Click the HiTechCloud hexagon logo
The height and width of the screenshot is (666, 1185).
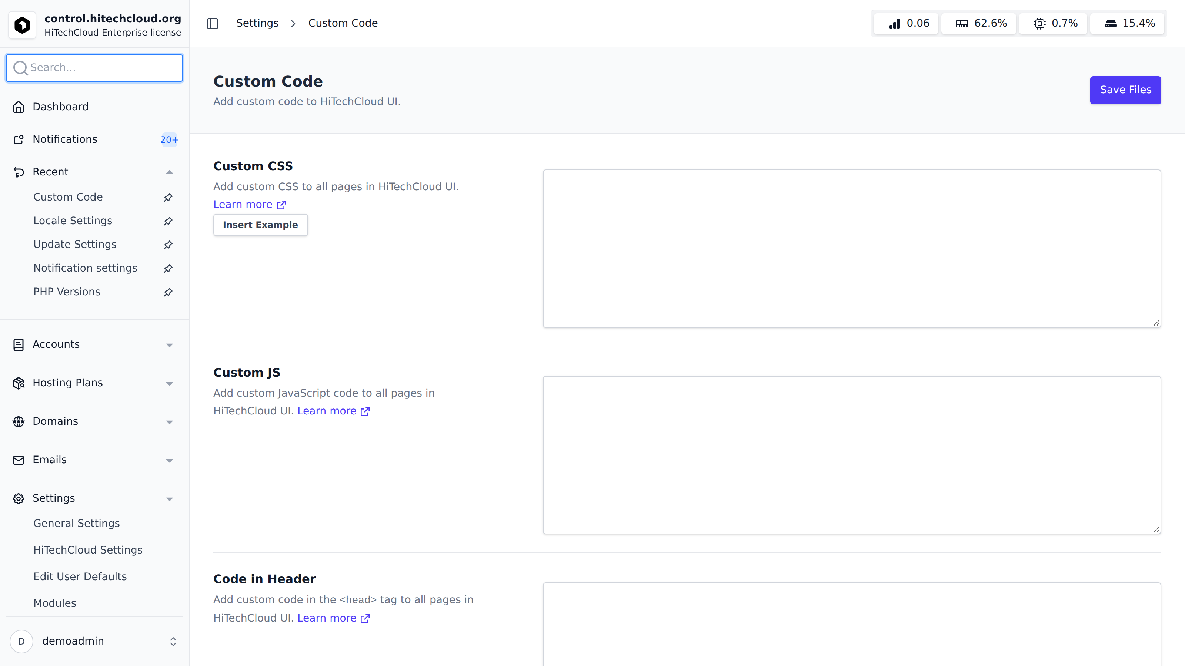tap(22, 25)
